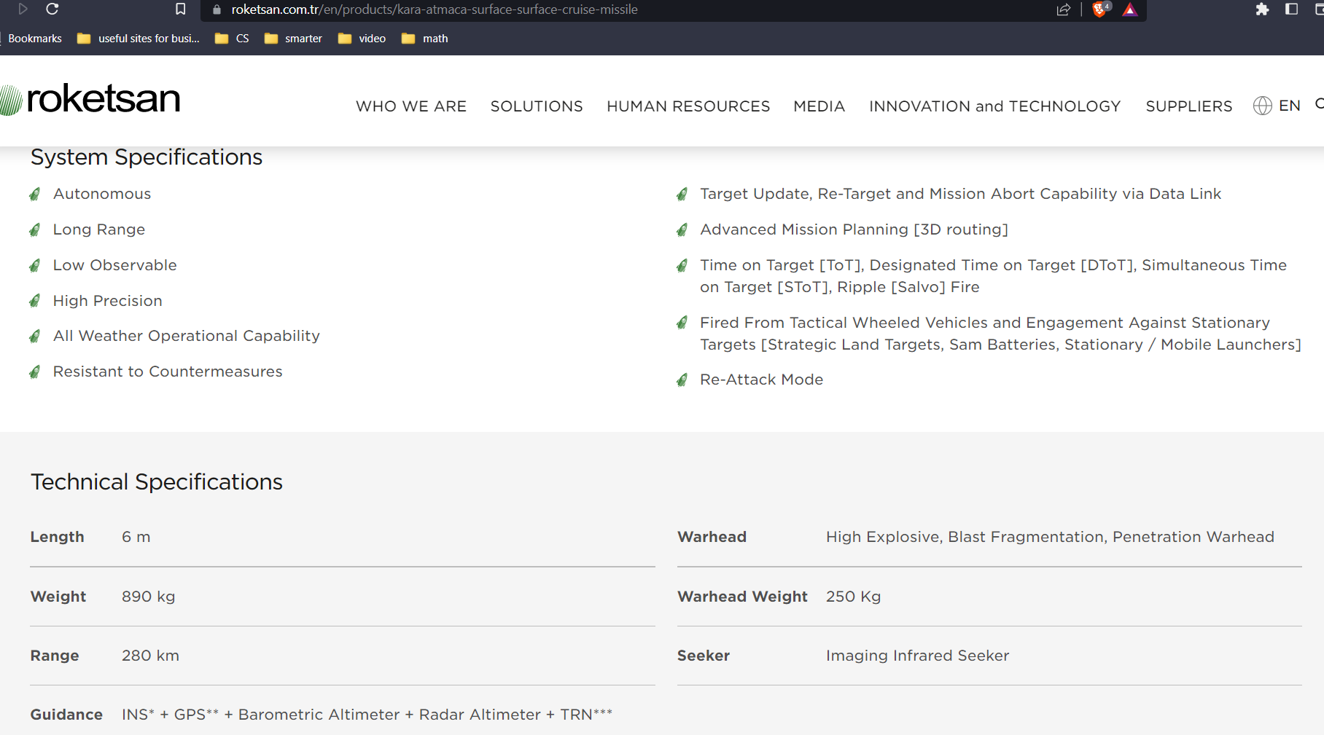Click the Seeker label
Viewport: 1324px width, 735px height.
(704, 656)
